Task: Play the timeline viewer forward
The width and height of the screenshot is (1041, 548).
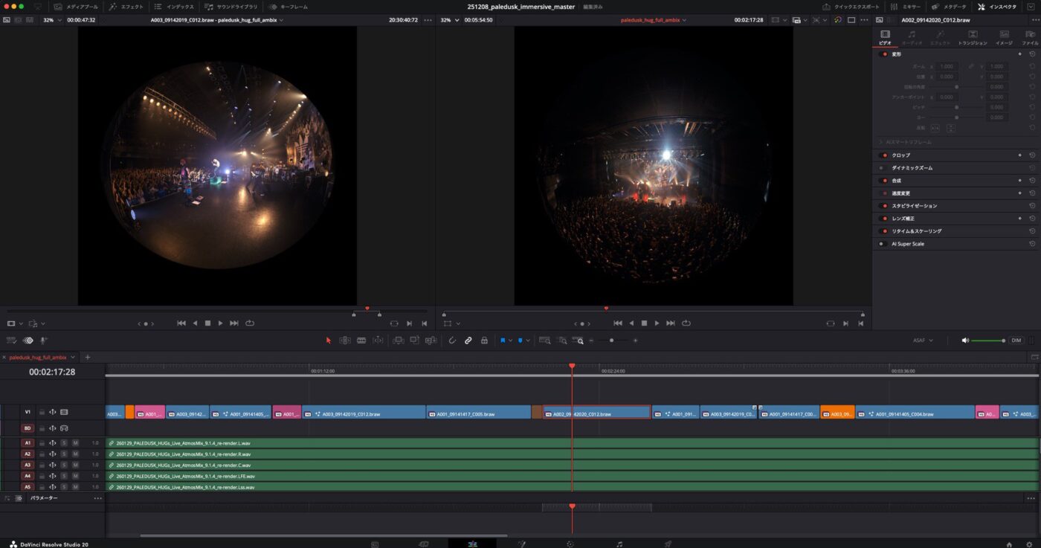Action: (x=657, y=323)
